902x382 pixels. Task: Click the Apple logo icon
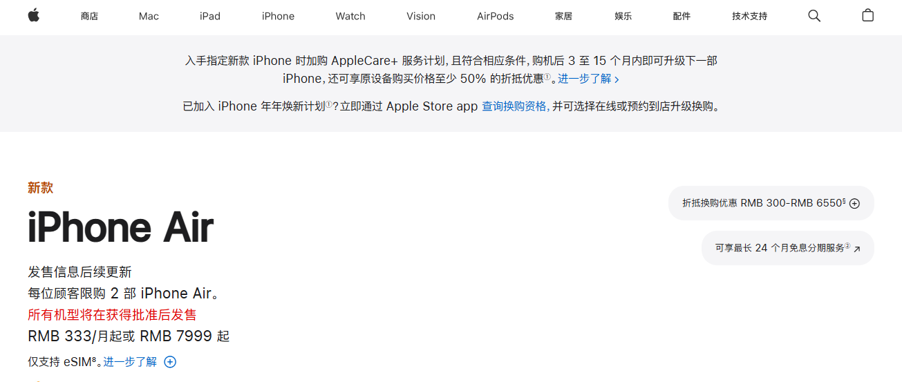coord(33,15)
